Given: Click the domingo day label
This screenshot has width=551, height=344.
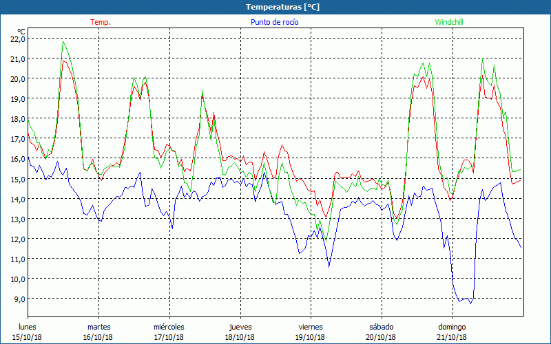Looking at the screenshot, I should pos(453,327).
